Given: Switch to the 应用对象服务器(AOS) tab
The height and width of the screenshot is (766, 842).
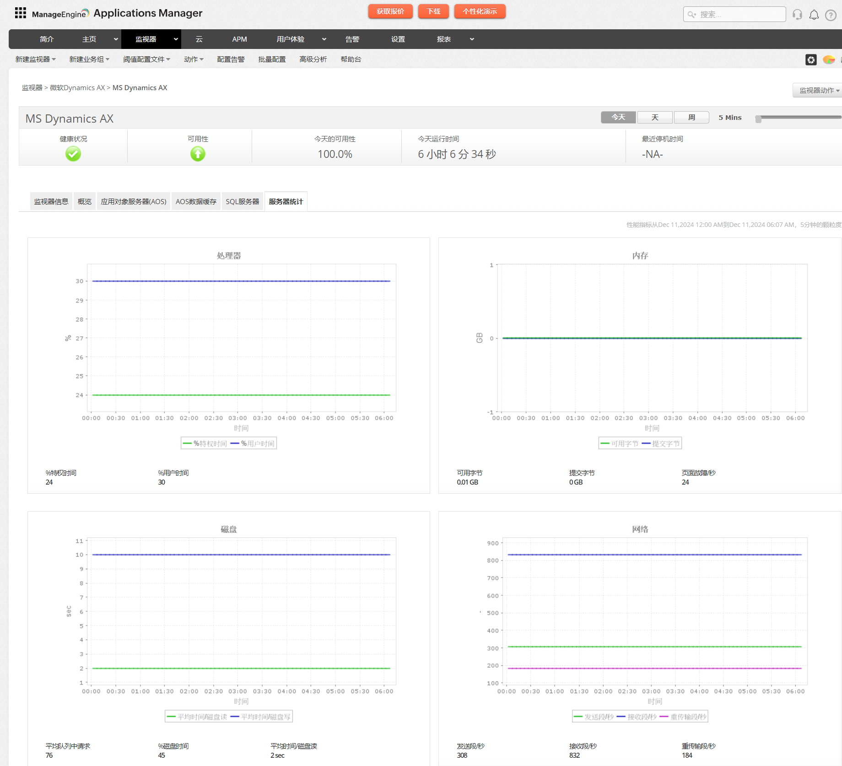Looking at the screenshot, I should click(134, 202).
